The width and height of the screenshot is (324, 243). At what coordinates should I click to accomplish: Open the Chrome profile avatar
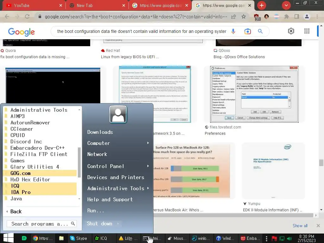coord(307,16)
